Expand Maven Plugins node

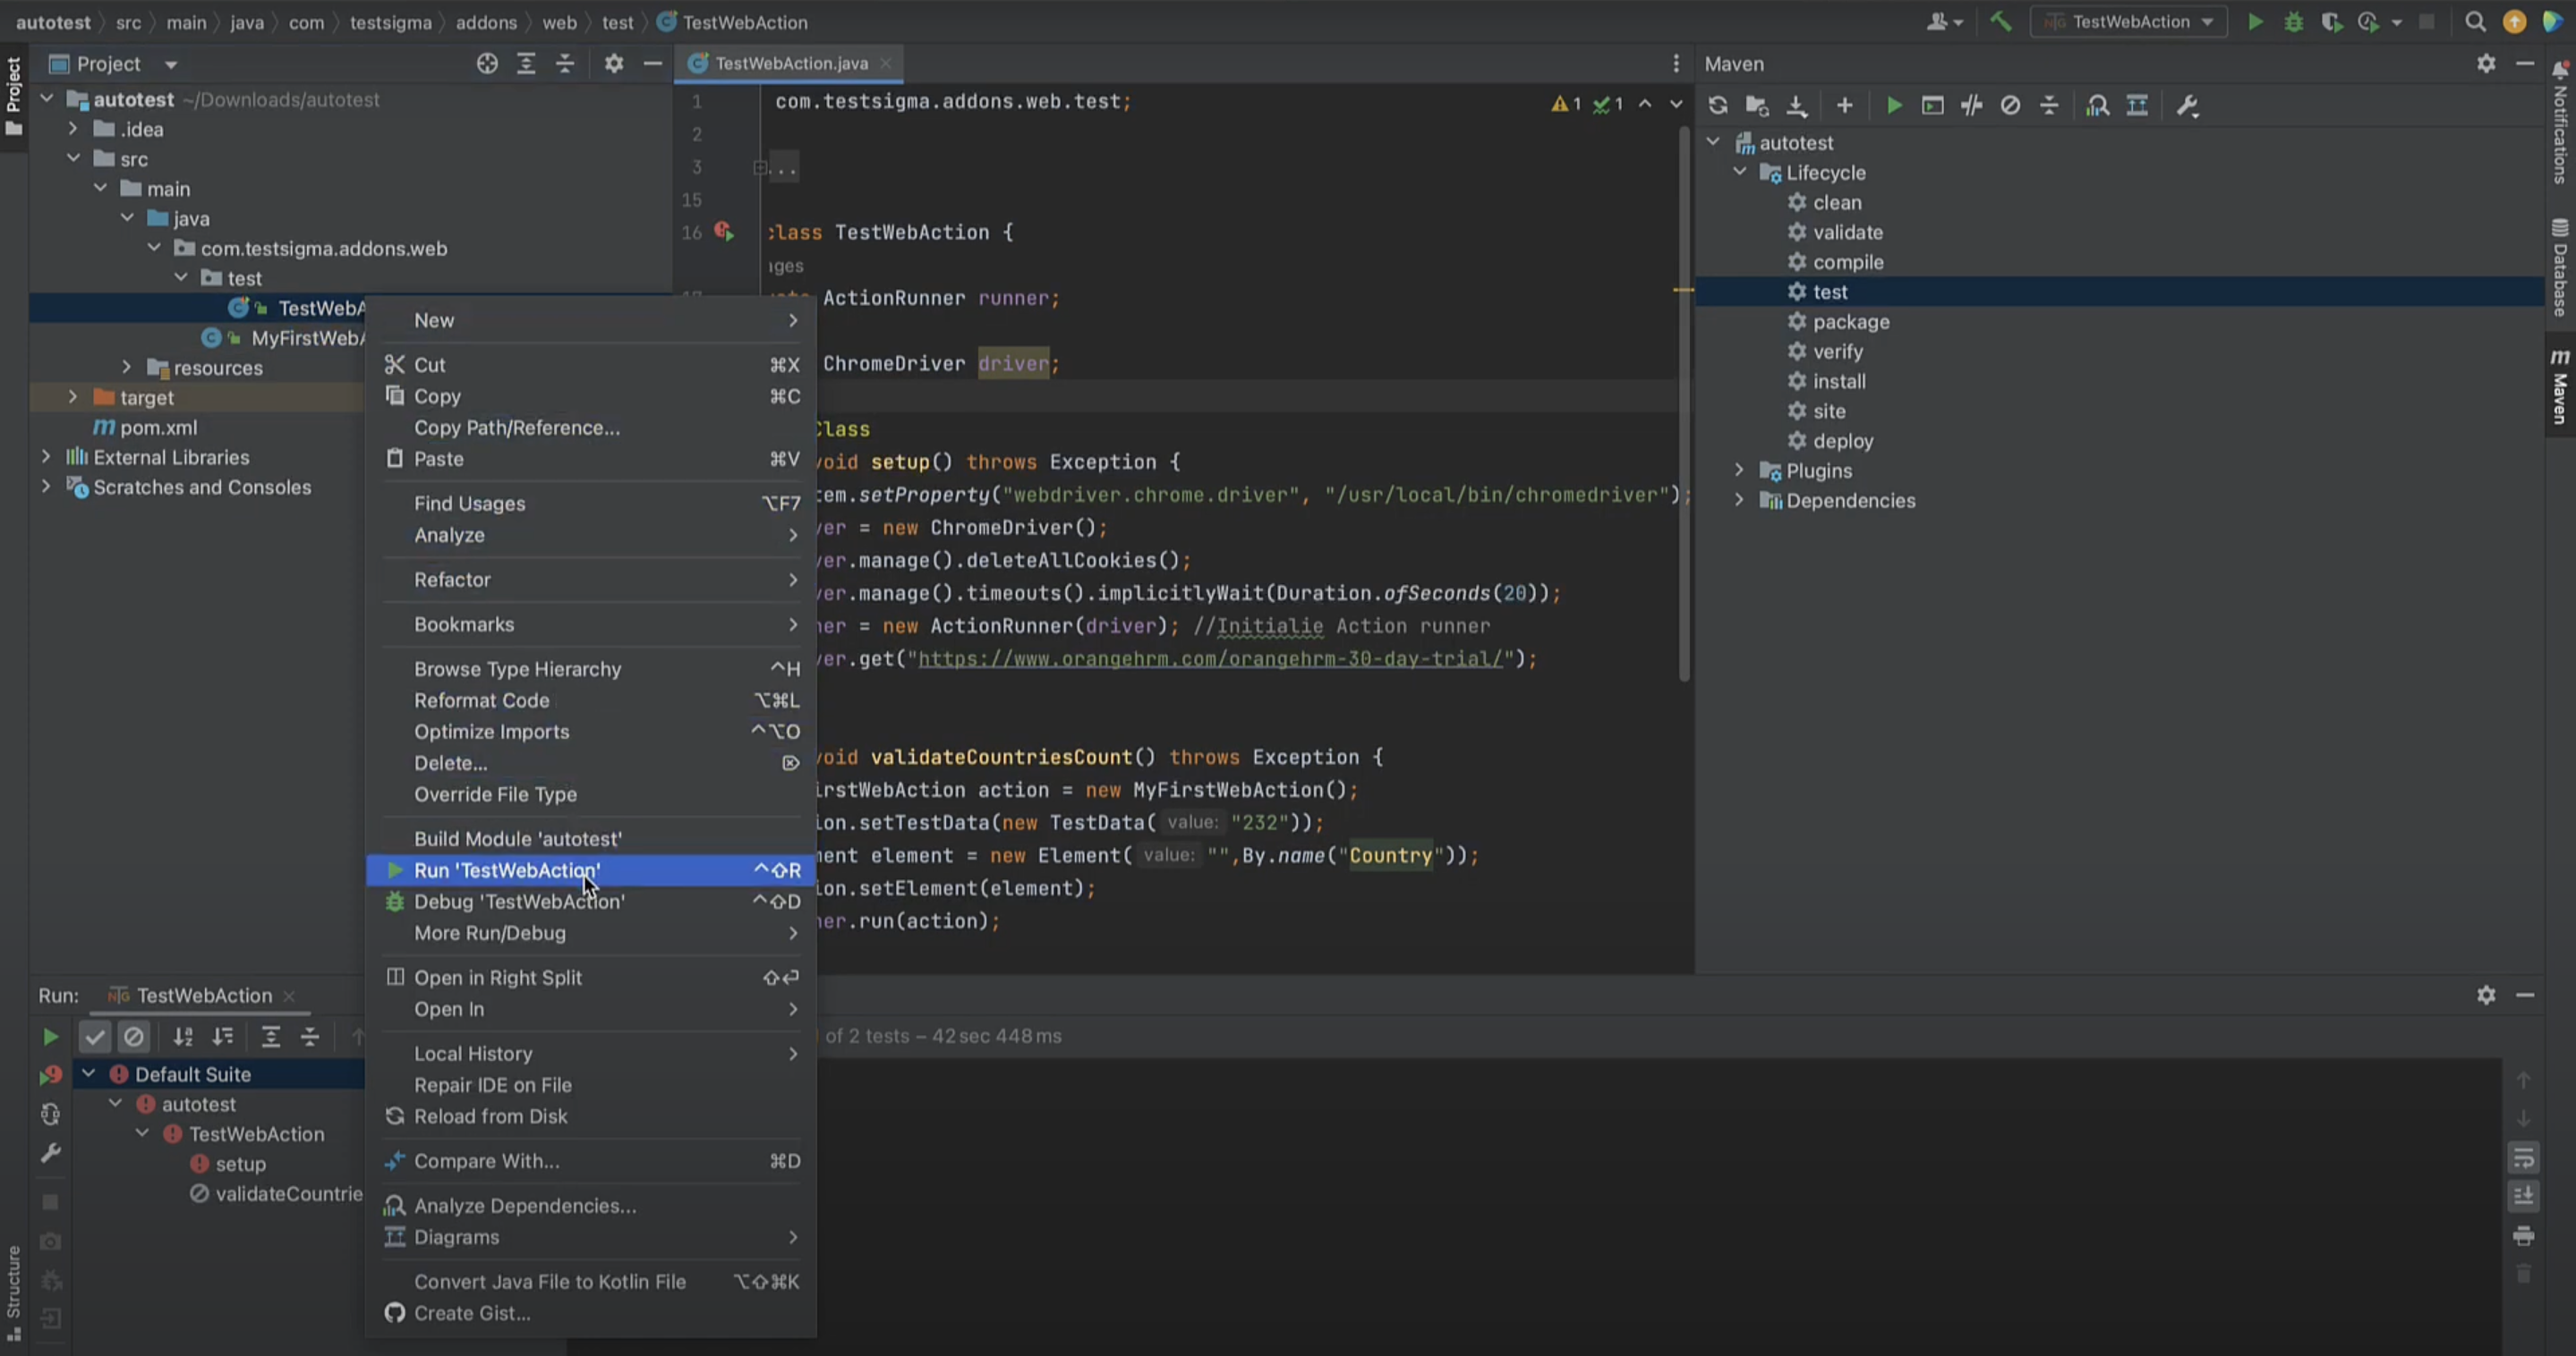1739,470
